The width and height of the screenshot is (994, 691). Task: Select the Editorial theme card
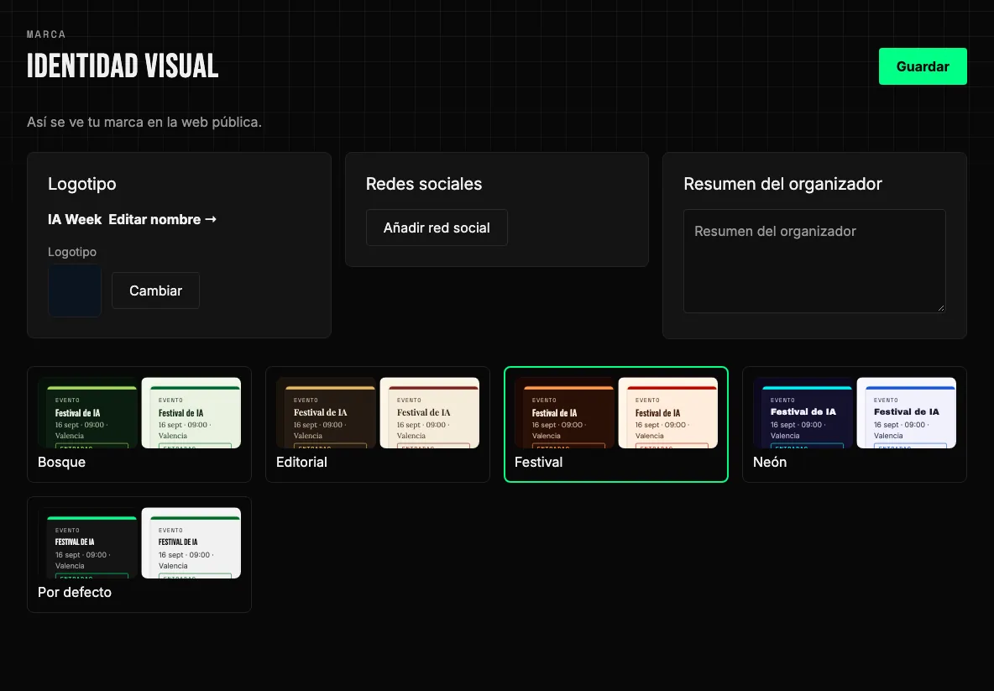(378, 424)
